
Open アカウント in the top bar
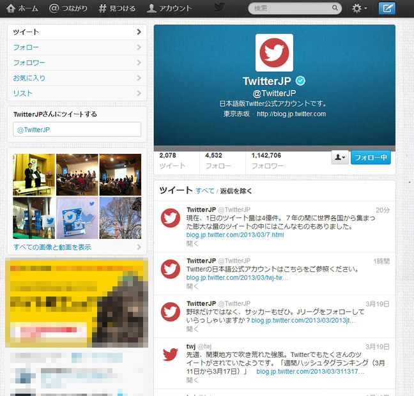pos(169,8)
